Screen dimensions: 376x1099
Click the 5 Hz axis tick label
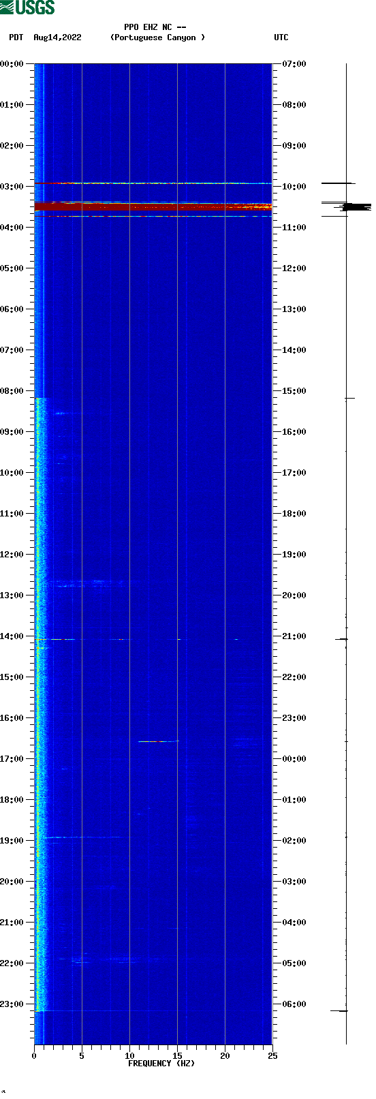82,1056
